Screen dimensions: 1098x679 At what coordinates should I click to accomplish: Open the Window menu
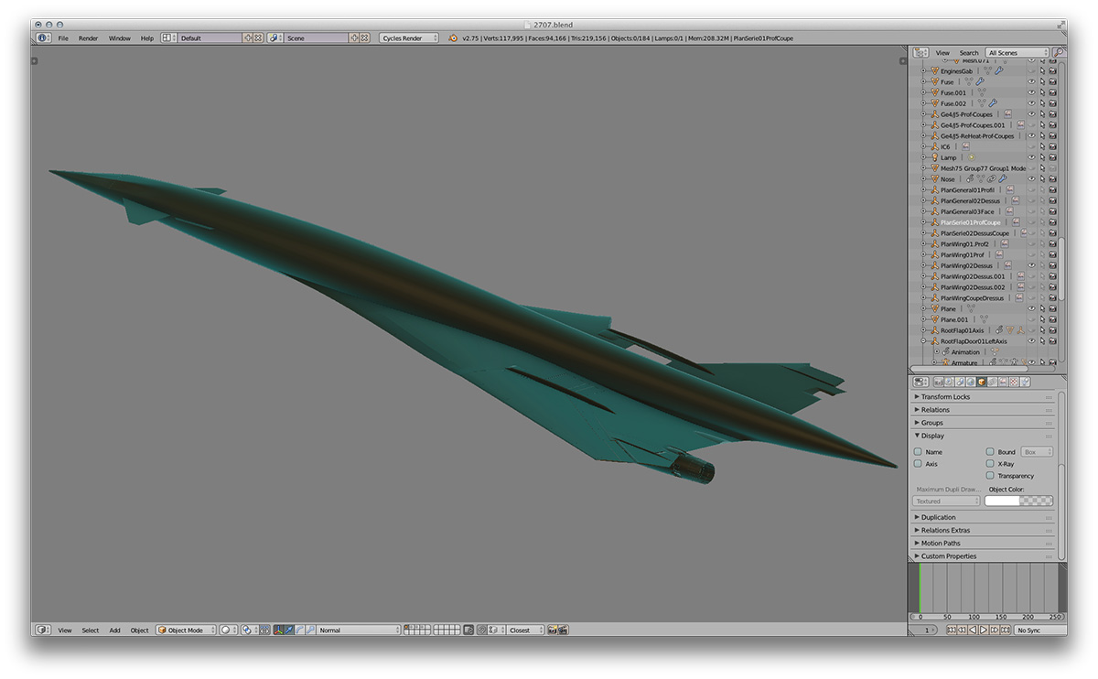pos(120,38)
